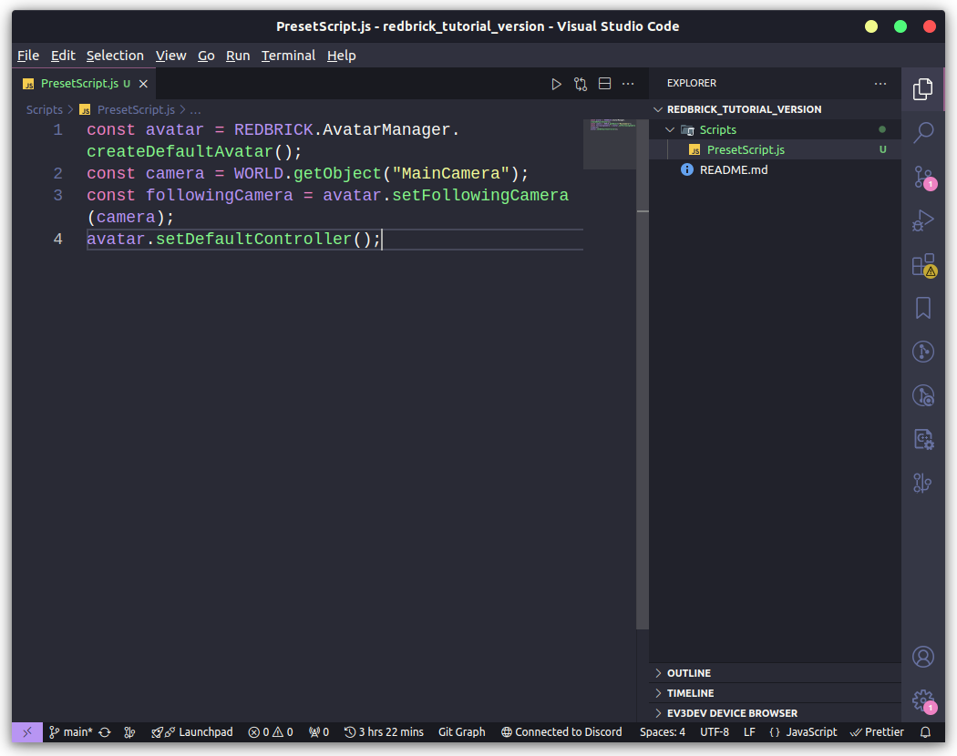
Task: Open changes compare icon in editor toolbar
Action: (580, 84)
